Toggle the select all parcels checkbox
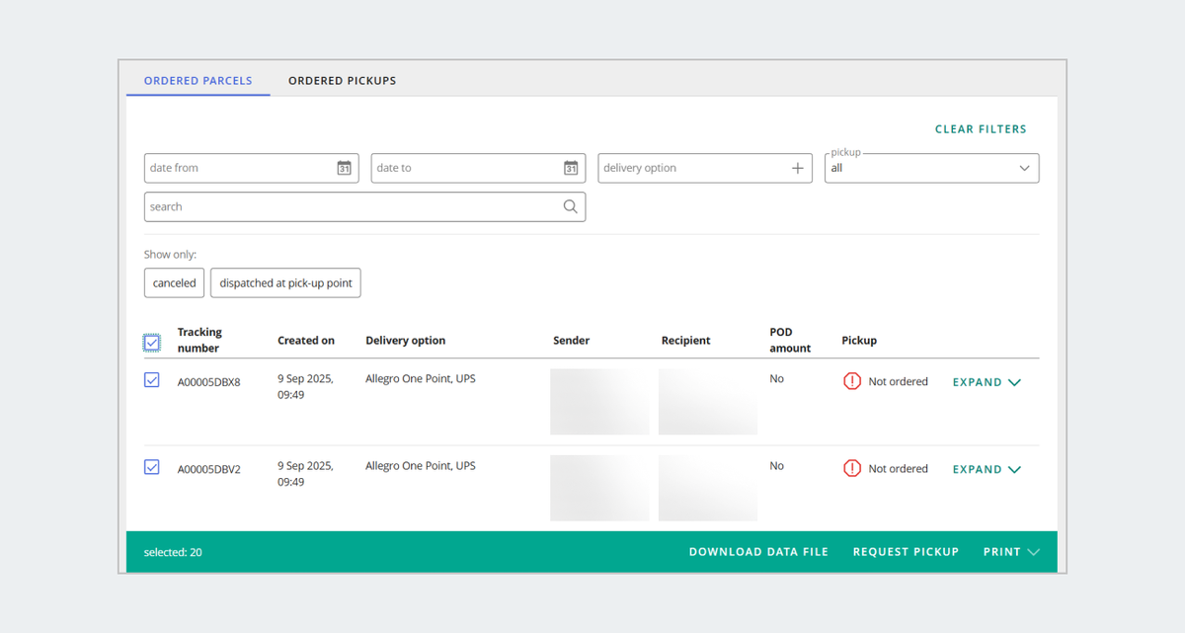This screenshot has height=633, width=1185. coord(151,343)
